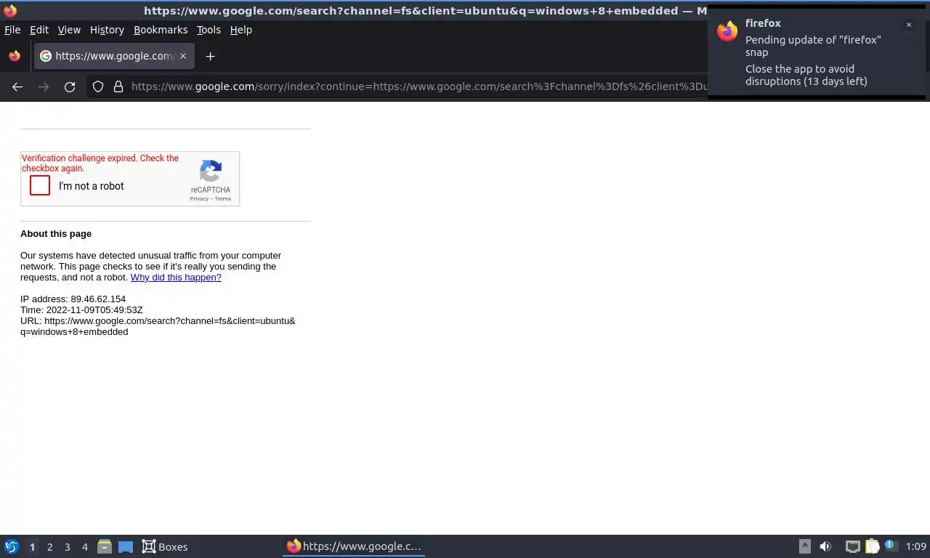Switch to the Boxes taskbar window
930x558 pixels.
point(165,546)
